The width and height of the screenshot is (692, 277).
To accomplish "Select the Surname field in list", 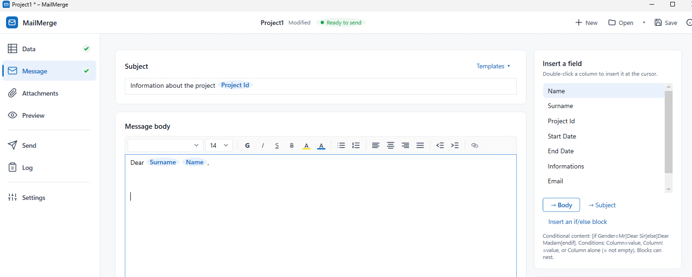I will tap(604, 106).
